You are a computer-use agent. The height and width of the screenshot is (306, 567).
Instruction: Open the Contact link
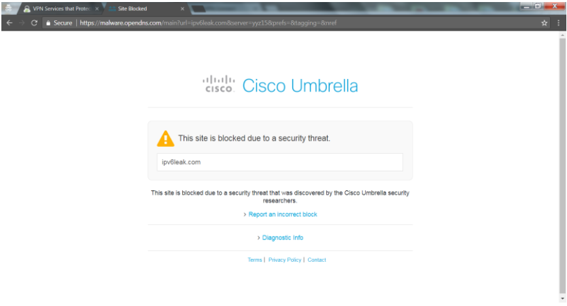[317, 260]
